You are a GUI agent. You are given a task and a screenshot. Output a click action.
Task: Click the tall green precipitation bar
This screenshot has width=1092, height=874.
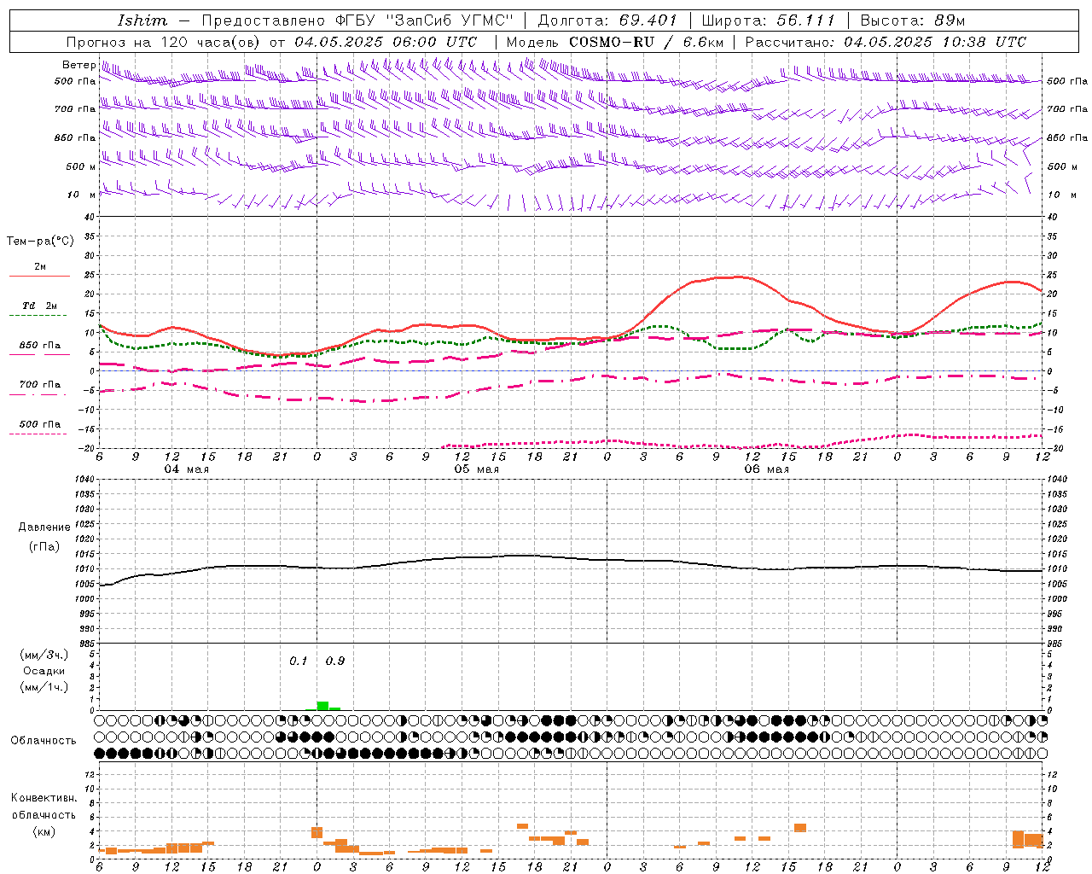[x=322, y=706]
